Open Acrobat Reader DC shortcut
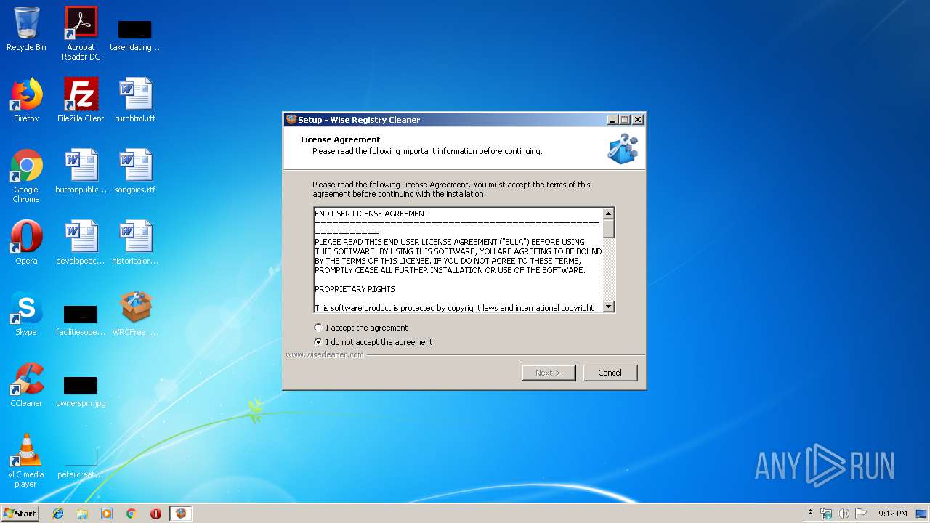 (81, 33)
